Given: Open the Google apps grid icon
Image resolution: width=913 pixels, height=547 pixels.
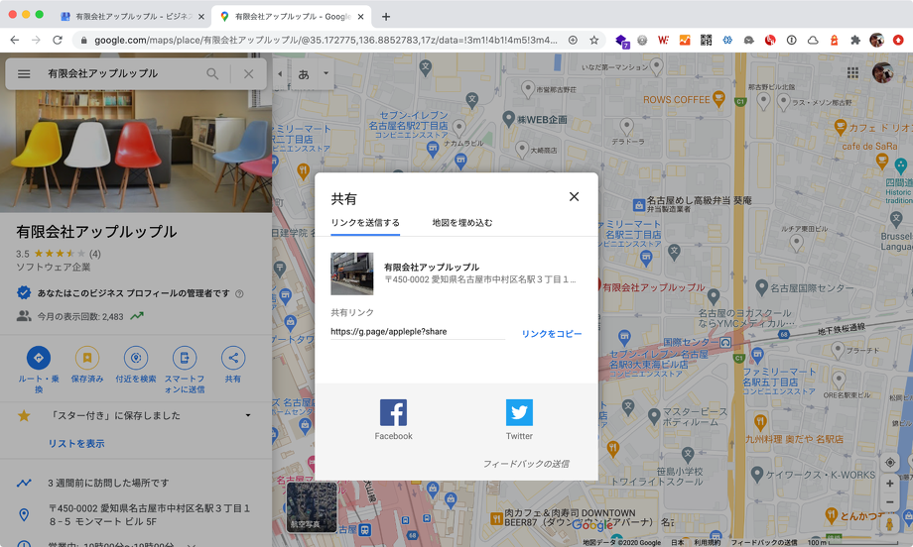Looking at the screenshot, I should tap(852, 73).
